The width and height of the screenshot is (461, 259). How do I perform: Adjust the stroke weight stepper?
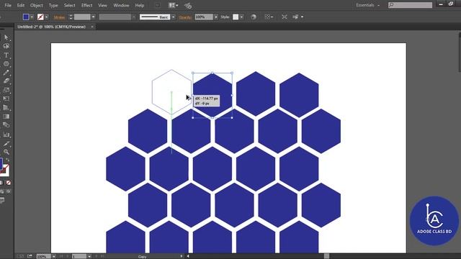71,17
